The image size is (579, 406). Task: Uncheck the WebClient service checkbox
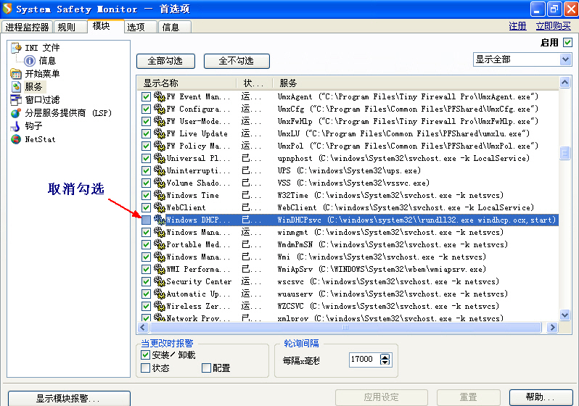[x=147, y=207]
